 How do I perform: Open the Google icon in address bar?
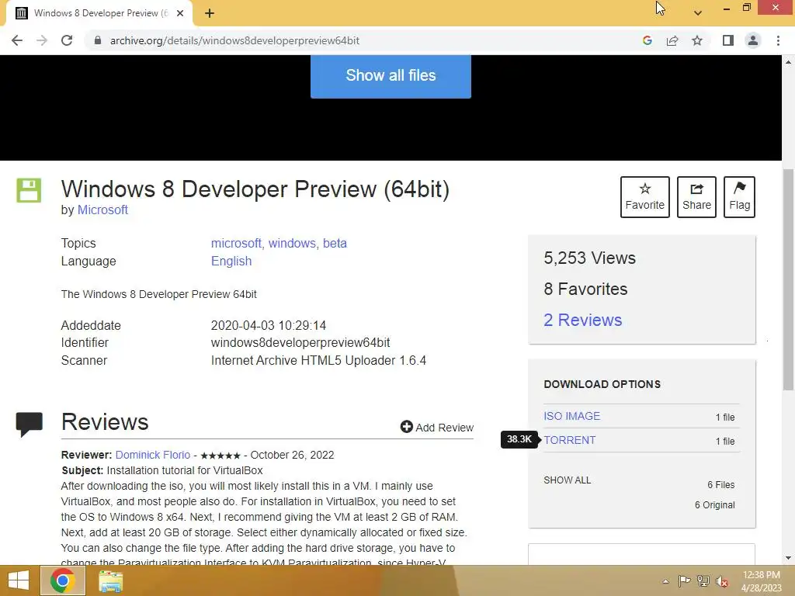[647, 40]
